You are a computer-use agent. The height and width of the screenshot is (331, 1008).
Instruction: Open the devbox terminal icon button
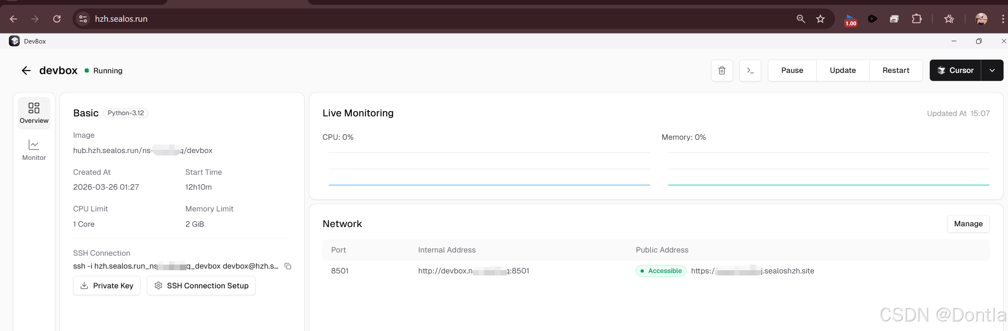(750, 70)
